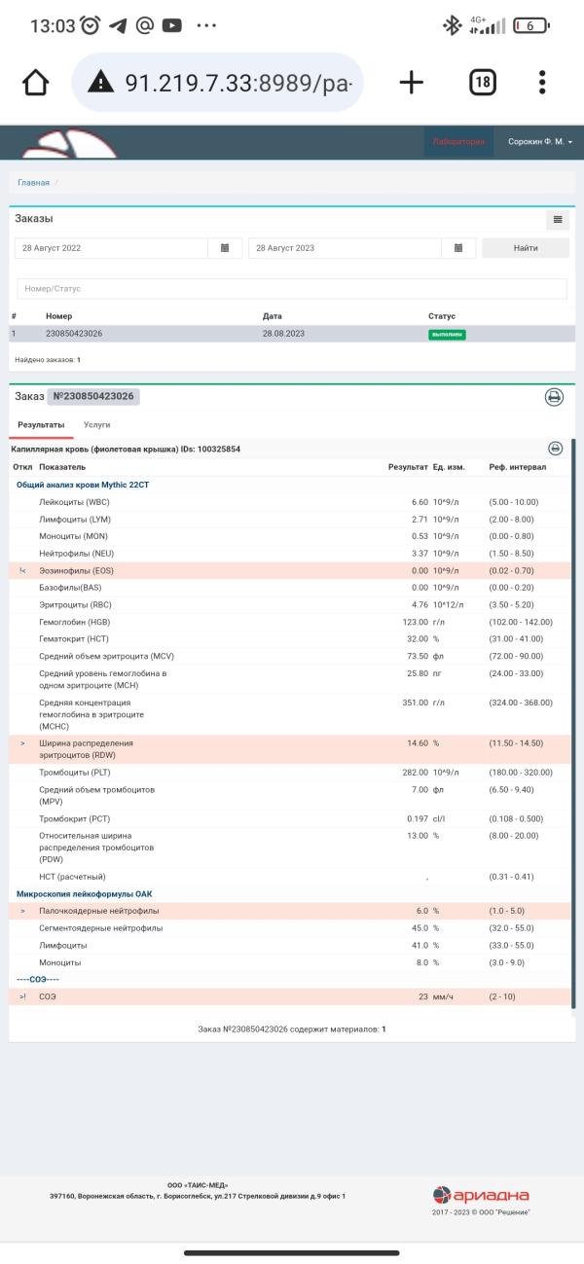The image size is (584, 1264).
Task: Tap the battery indicator icon
Action: [x=530, y=26]
